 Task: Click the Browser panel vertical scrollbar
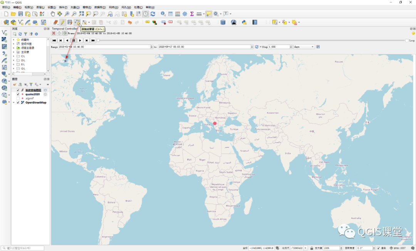tap(48, 55)
